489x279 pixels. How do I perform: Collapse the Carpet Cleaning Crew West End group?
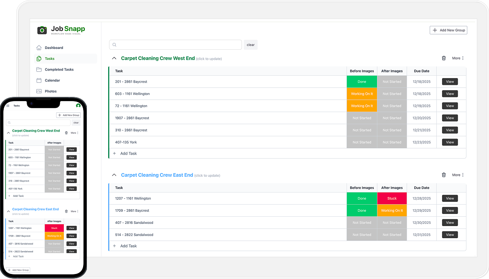[114, 58]
